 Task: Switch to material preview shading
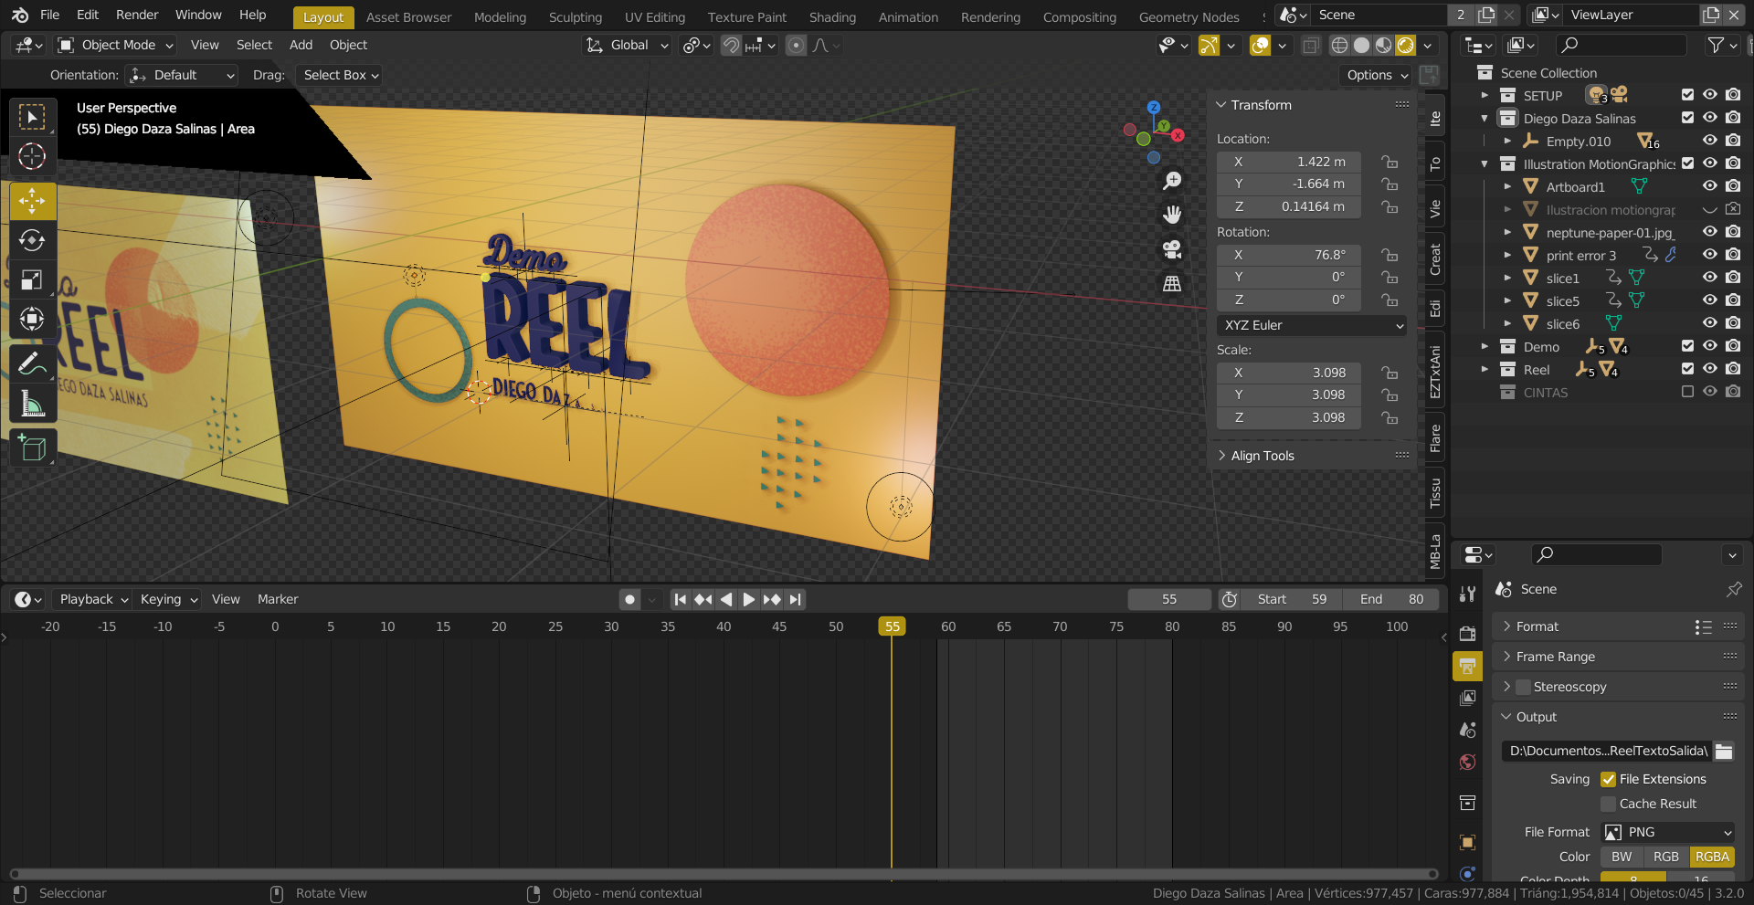[x=1383, y=45]
